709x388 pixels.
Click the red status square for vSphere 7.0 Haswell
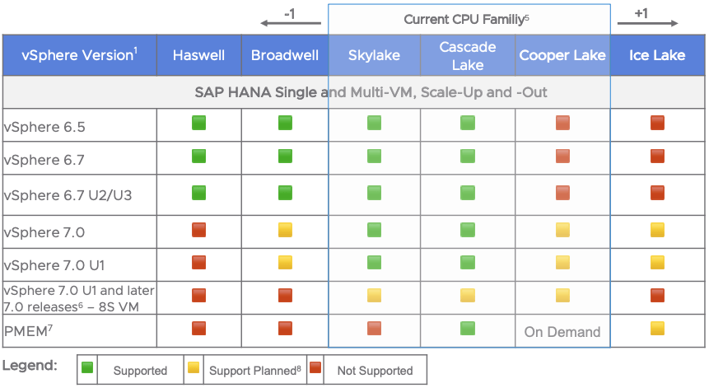tap(198, 230)
